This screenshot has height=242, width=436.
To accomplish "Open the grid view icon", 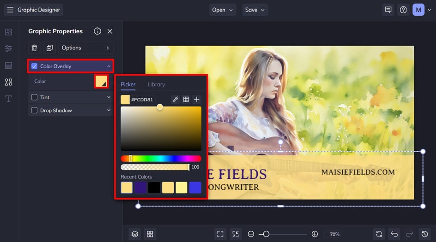I will (x=150, y=234).
